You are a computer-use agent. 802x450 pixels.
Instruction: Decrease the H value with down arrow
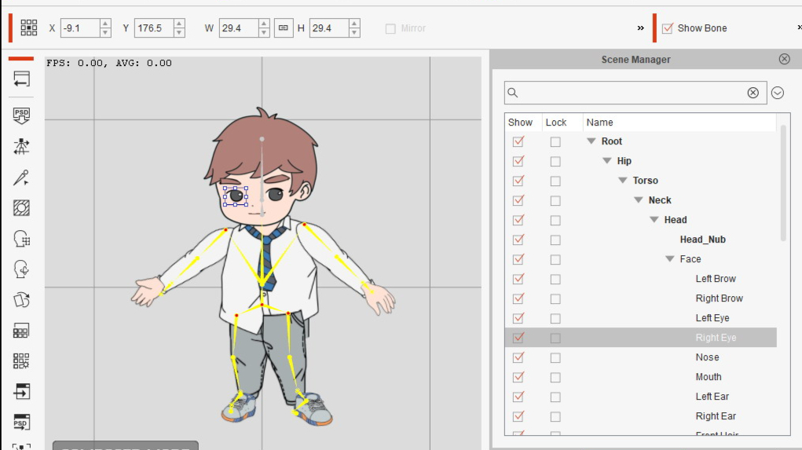(x=354, y=33)
